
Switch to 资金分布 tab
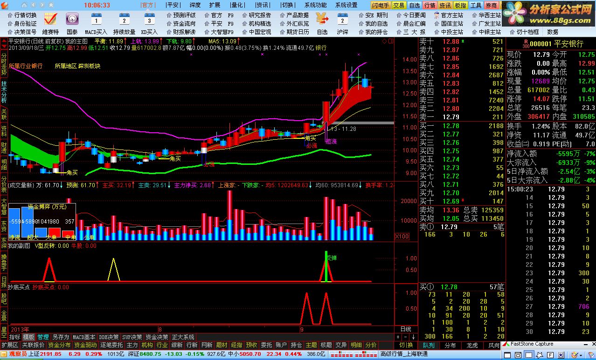click(59, 345)
